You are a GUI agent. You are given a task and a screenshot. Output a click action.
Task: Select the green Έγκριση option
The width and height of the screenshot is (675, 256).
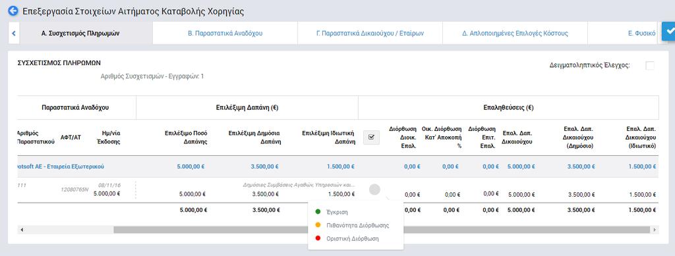(332, 212)
